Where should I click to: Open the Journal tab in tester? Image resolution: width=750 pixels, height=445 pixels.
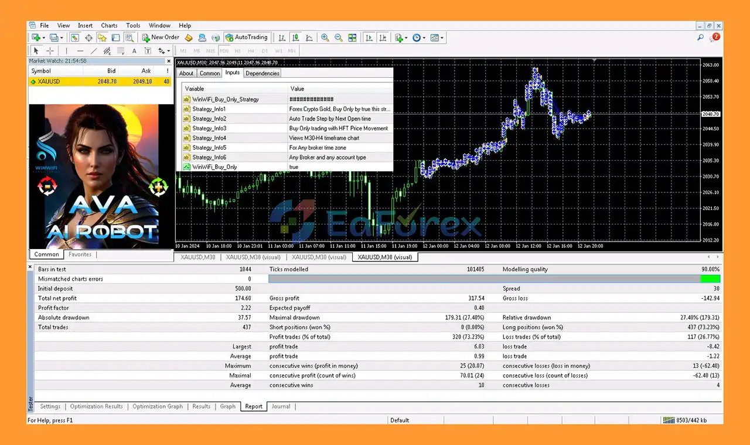coord(281,406)
